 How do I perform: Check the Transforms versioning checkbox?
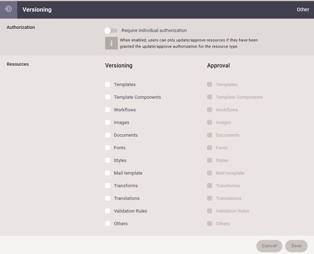108,186
